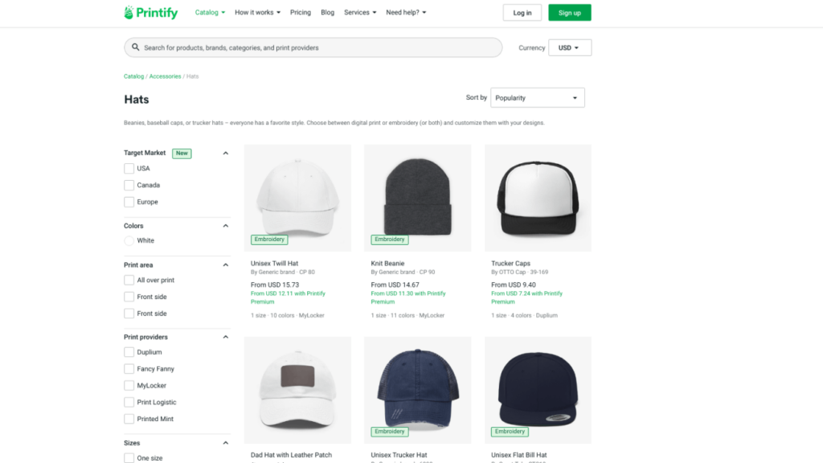Check the USA checkbox under Target Market

[129, 168]
